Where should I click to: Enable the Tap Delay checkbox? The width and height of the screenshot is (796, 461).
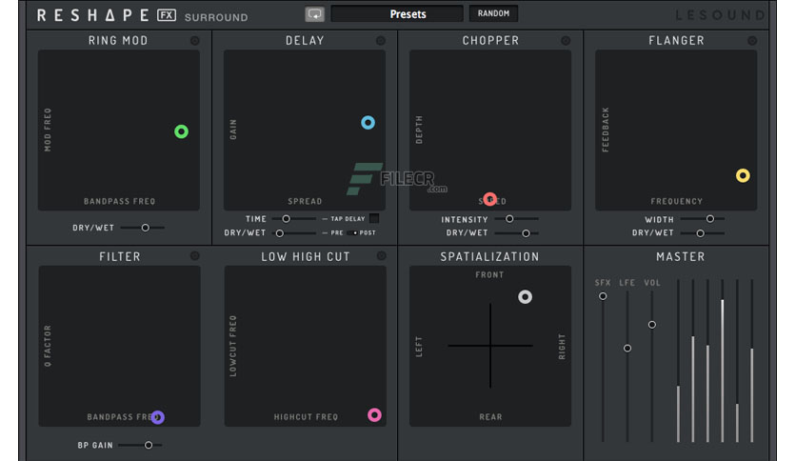tap(374, 218)
